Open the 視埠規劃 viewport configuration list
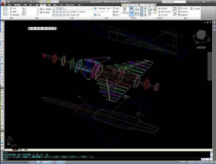The image size is (216, 164). [x=103, y=9]
